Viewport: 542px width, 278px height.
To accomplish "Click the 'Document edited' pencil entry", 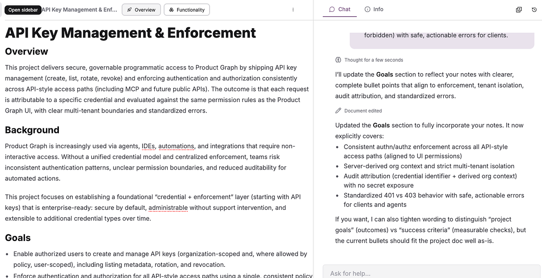I will click(x=358, y=111).
